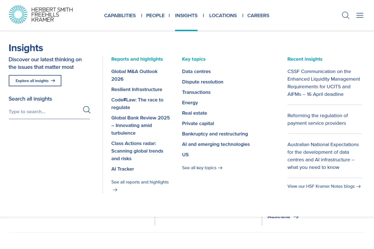Click the arrow beside 'View our HSF Kramer Notes blogs'
Image resolution: width=374 pixels, height=249 pixels.
pyautogui.click(x=358, y=186)
